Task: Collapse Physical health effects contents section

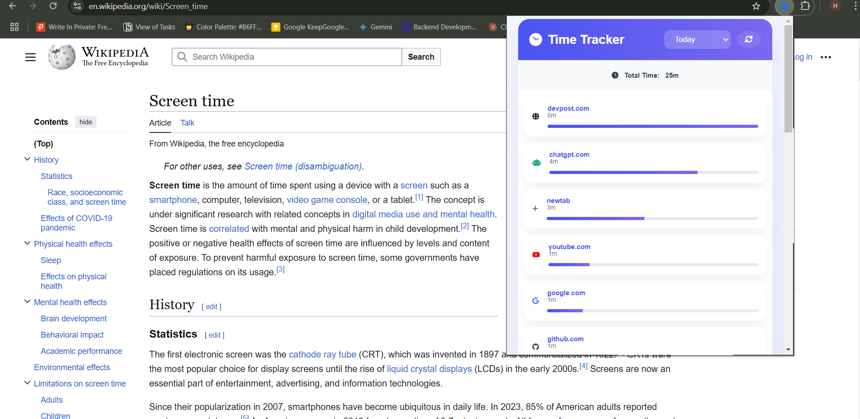Action: click(x=27, y=244)
